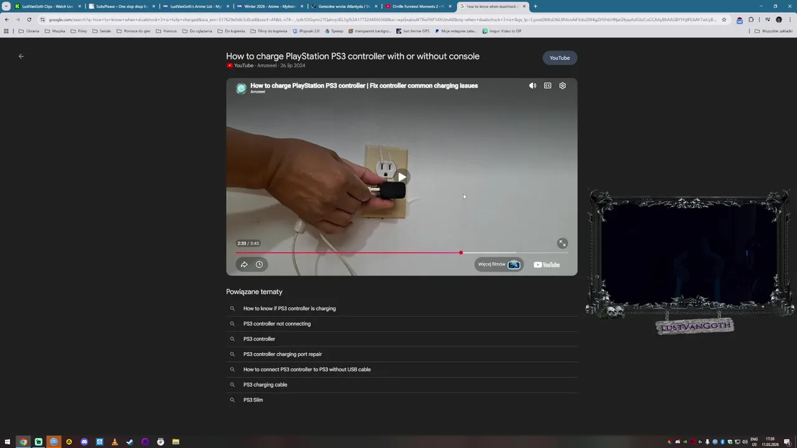Open the taskbar clock and date
This screenshot has height=448, width=797.
[x=770, y=442]
